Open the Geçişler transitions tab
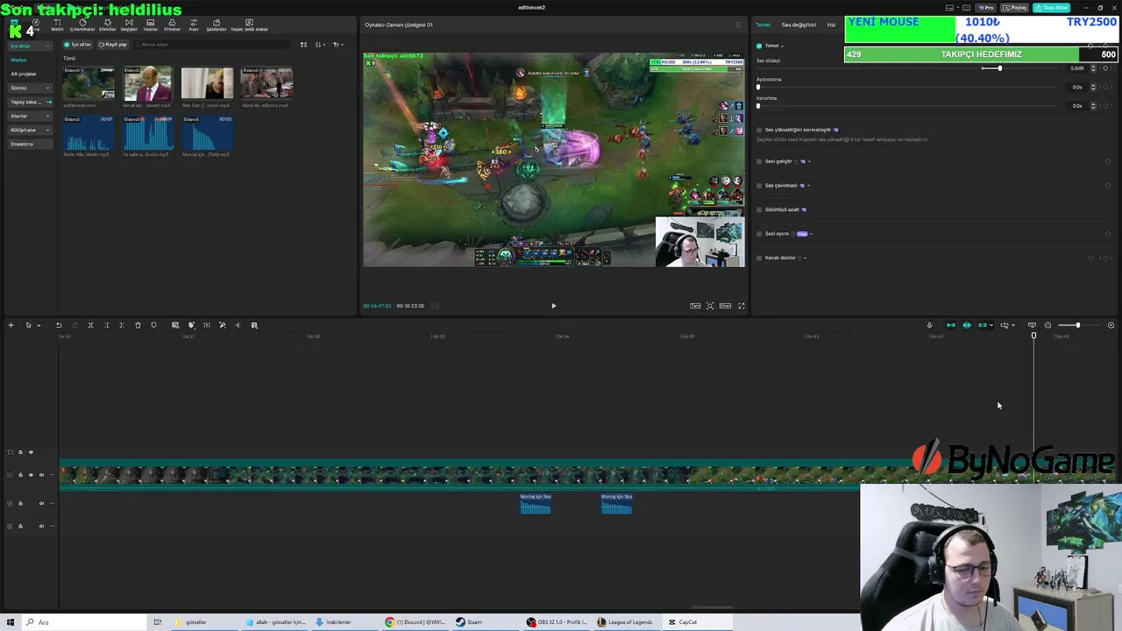Viewport: 1122px width, 631px height. pyautogui.click(x=129, y=25)
